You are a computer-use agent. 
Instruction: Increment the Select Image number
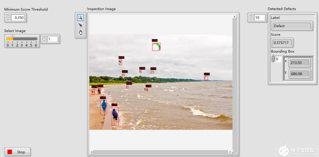(44, 37)
